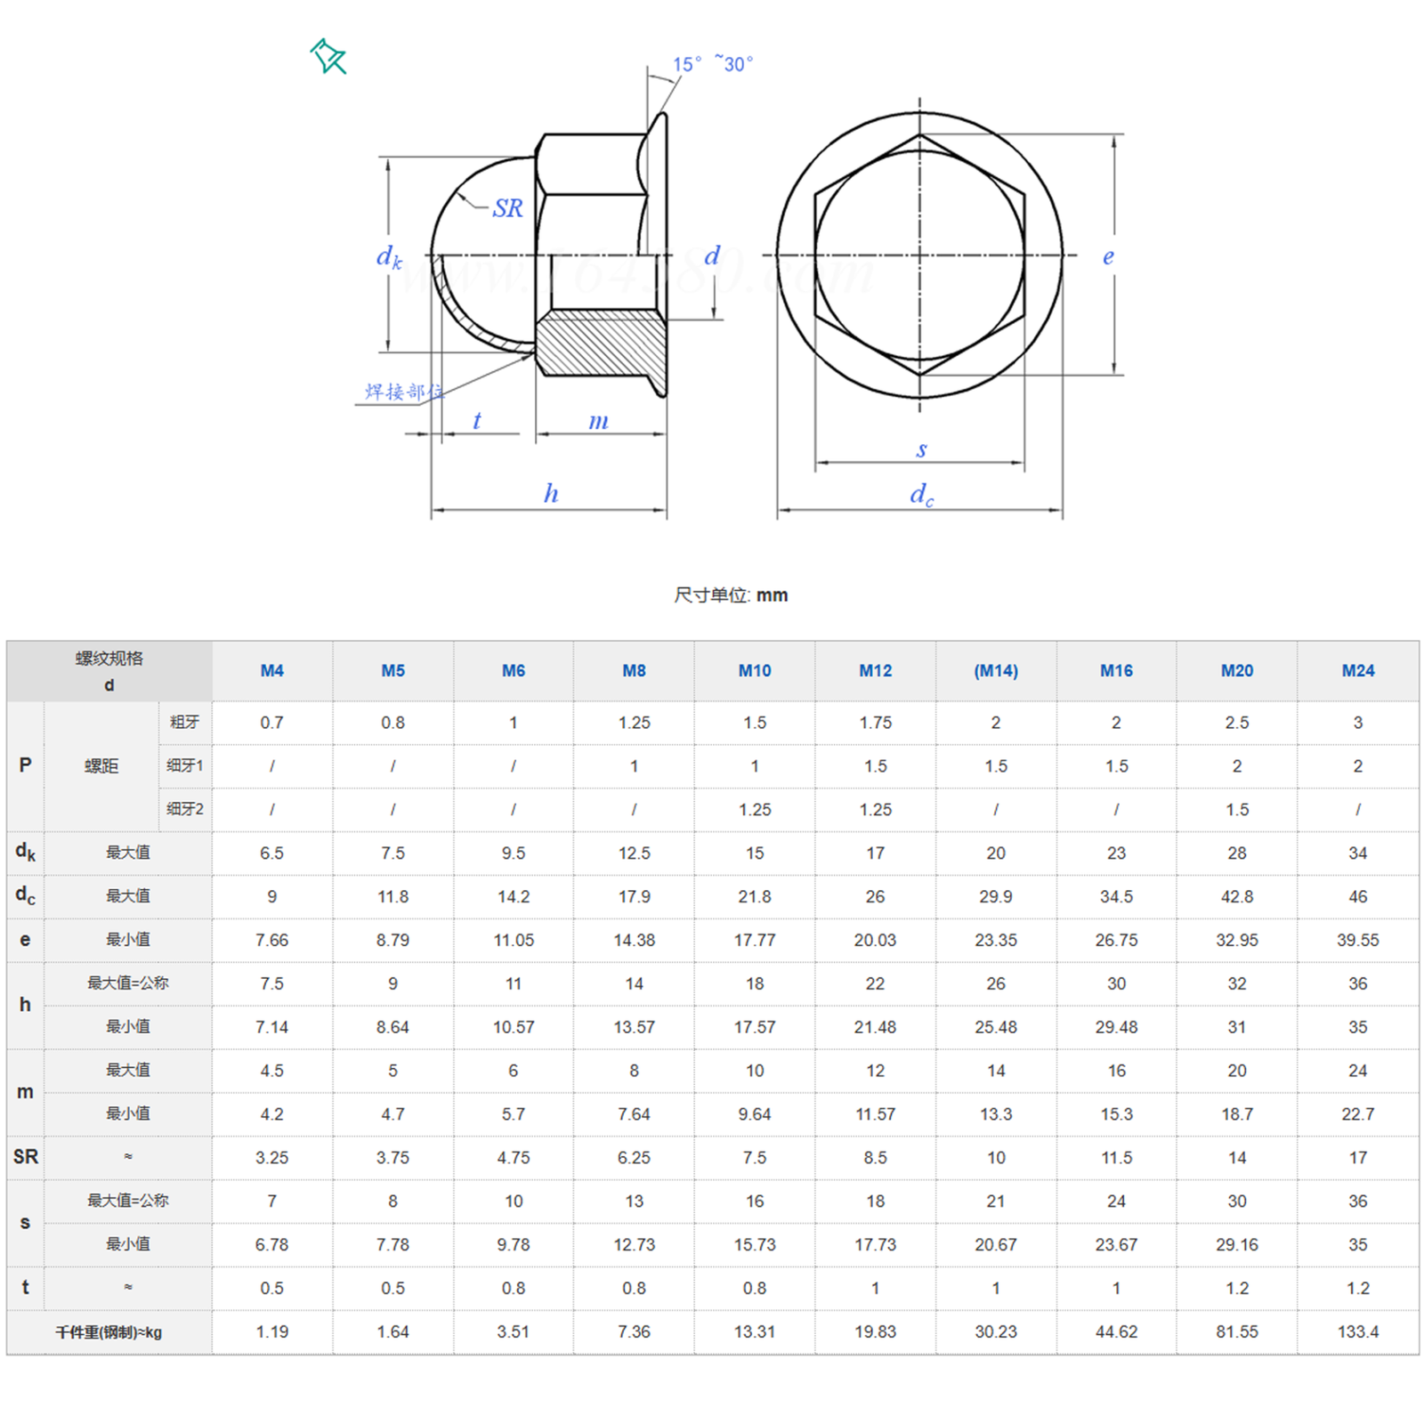Select value 39.55 in e row

point(1358,940)
